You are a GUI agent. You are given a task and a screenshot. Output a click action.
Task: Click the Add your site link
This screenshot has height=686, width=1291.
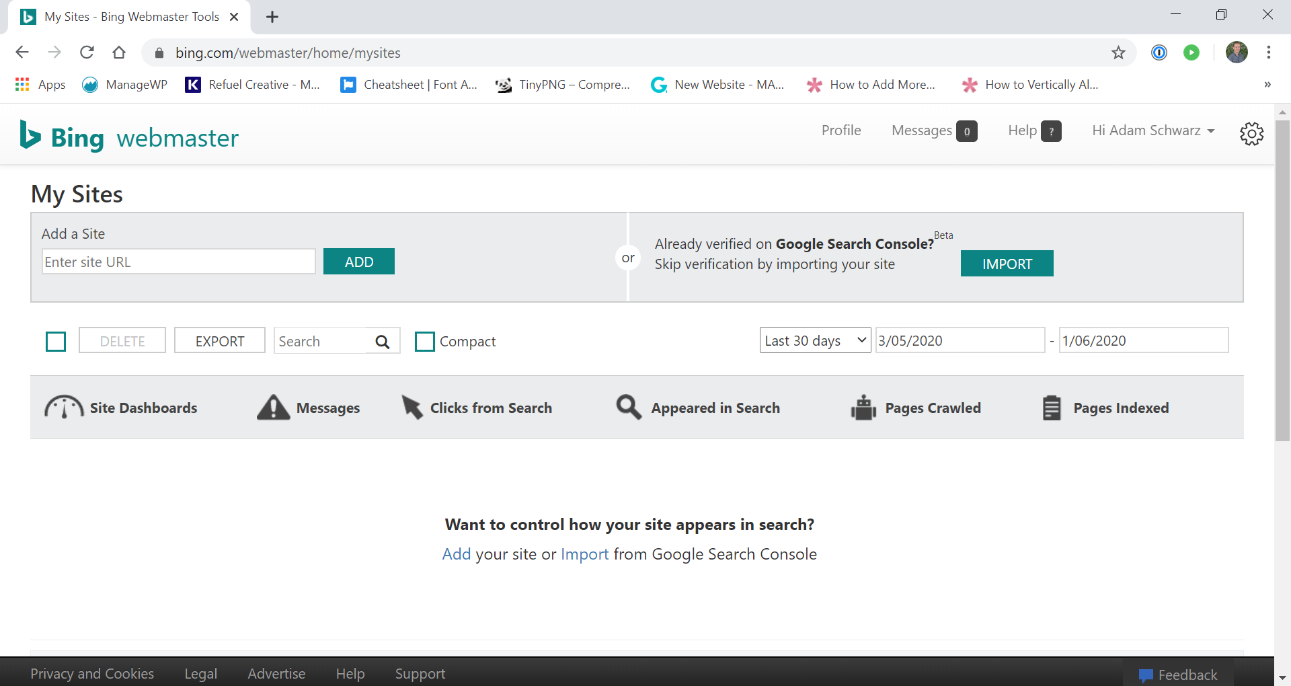(x=456, y=554)
